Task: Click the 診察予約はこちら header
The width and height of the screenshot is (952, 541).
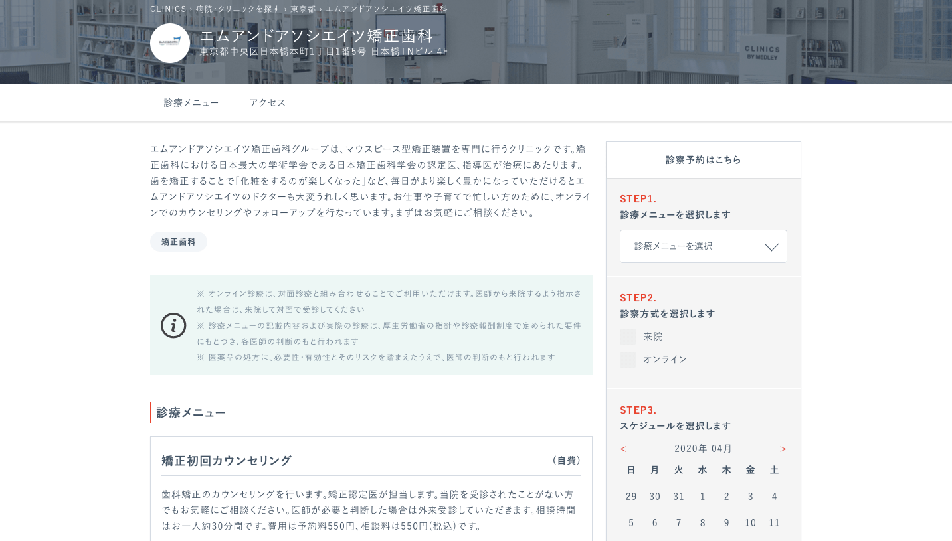Action: pos(704,160)
